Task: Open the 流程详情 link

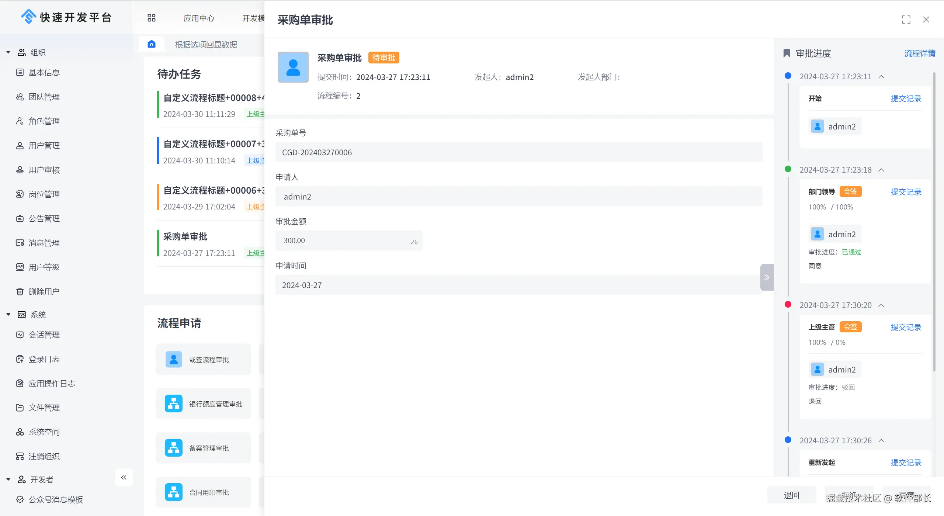Action: pos(919,53)
